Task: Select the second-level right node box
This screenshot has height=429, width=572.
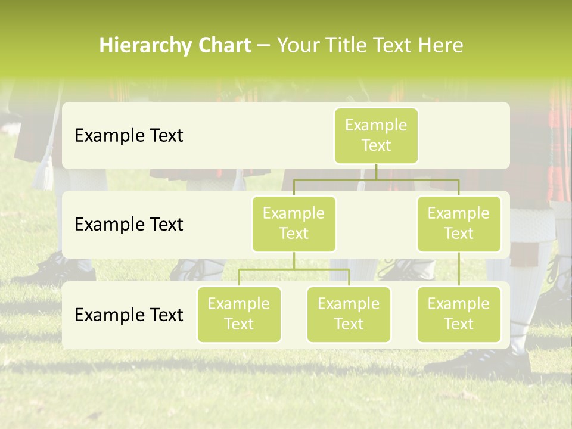Action: tap(459, 223)
